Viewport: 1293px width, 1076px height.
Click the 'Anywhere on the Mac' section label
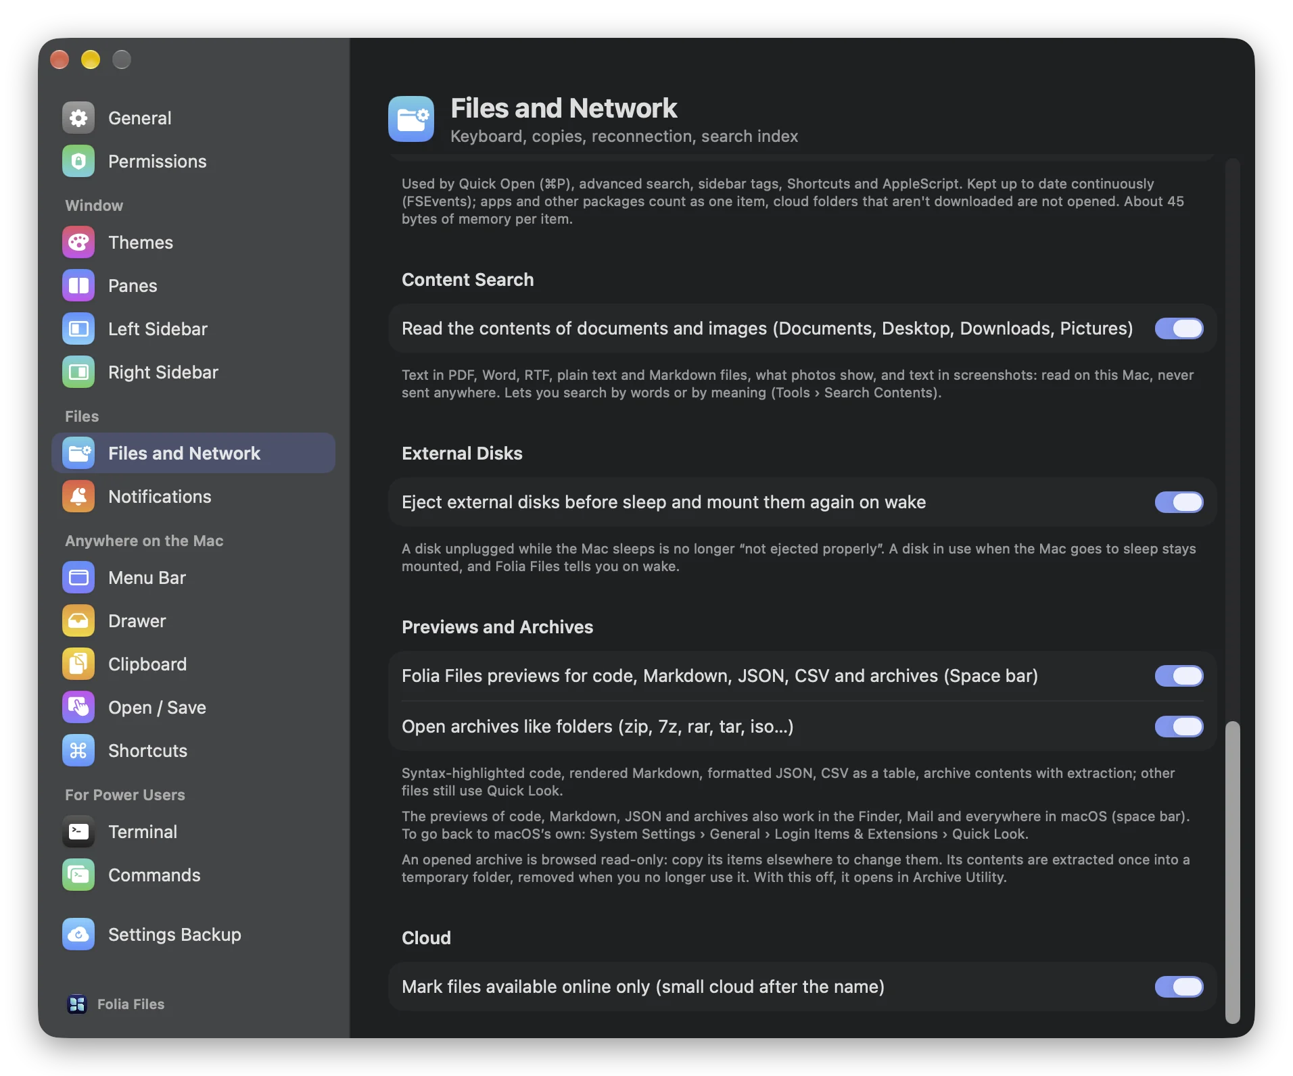144,541
